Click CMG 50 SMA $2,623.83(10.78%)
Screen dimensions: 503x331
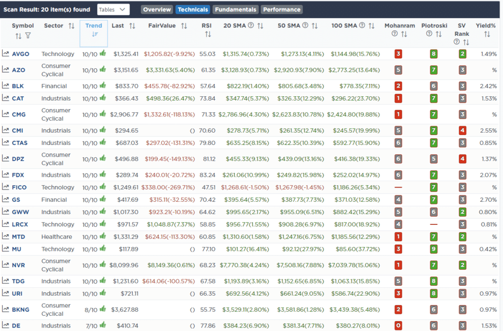[298, 114]
